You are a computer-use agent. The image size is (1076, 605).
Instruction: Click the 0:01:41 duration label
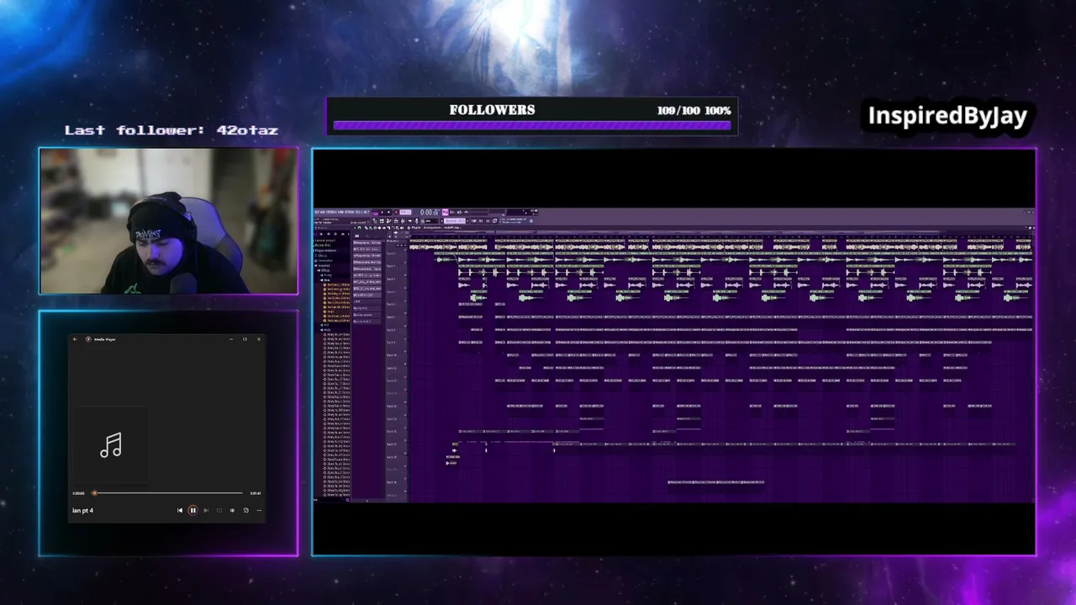pyautogui.click(x=256, y=493)
